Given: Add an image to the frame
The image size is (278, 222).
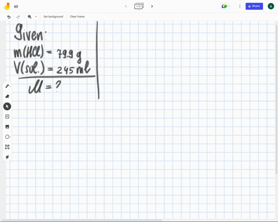Looking at the screenshot, I should tap(8, 127).
